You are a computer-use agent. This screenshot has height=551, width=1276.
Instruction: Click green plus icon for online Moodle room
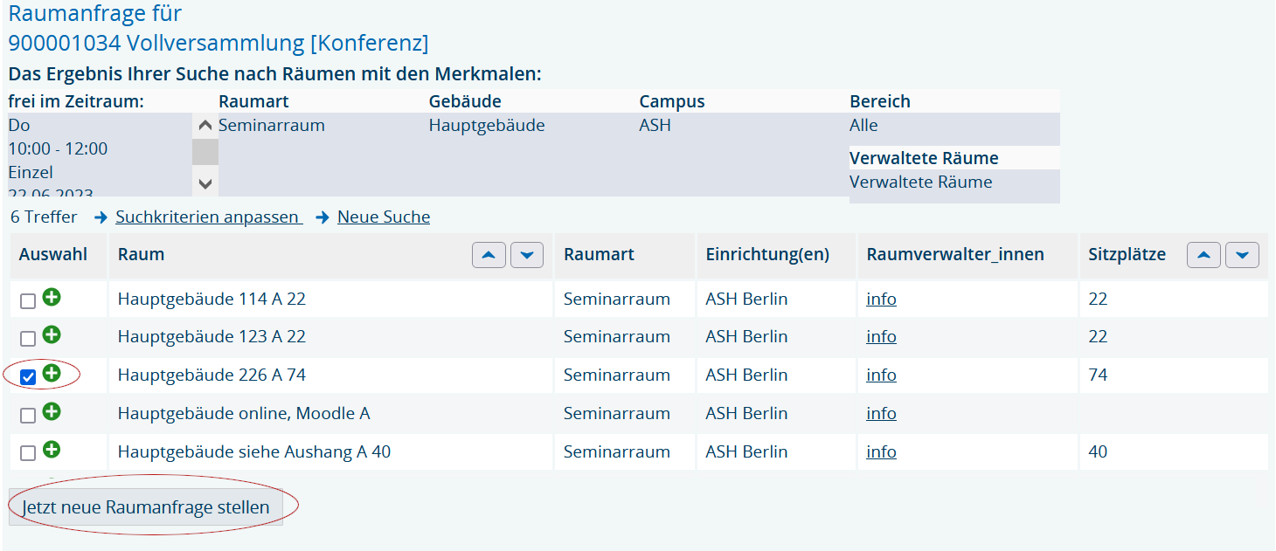pos(52,411)
